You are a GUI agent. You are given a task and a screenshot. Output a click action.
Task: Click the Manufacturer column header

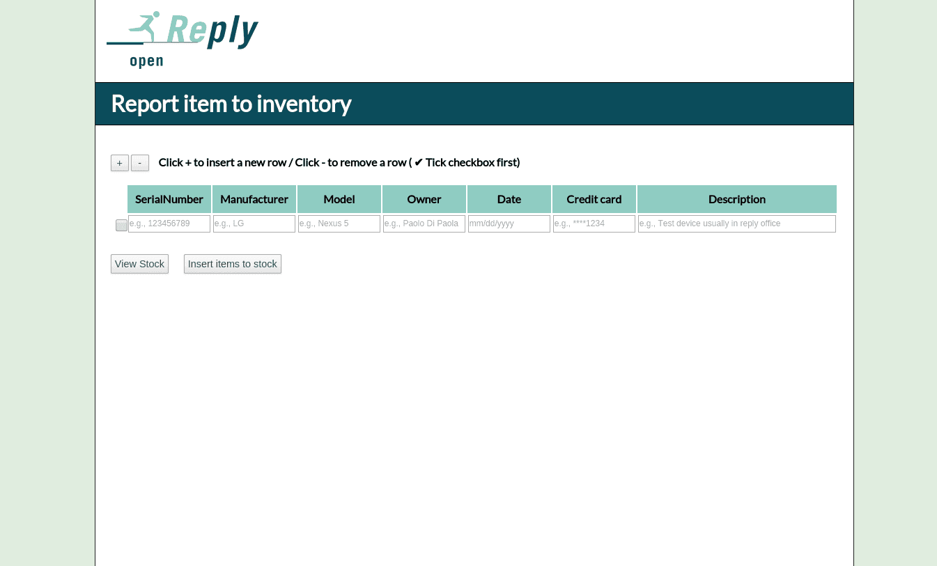[x=254, y=199]
